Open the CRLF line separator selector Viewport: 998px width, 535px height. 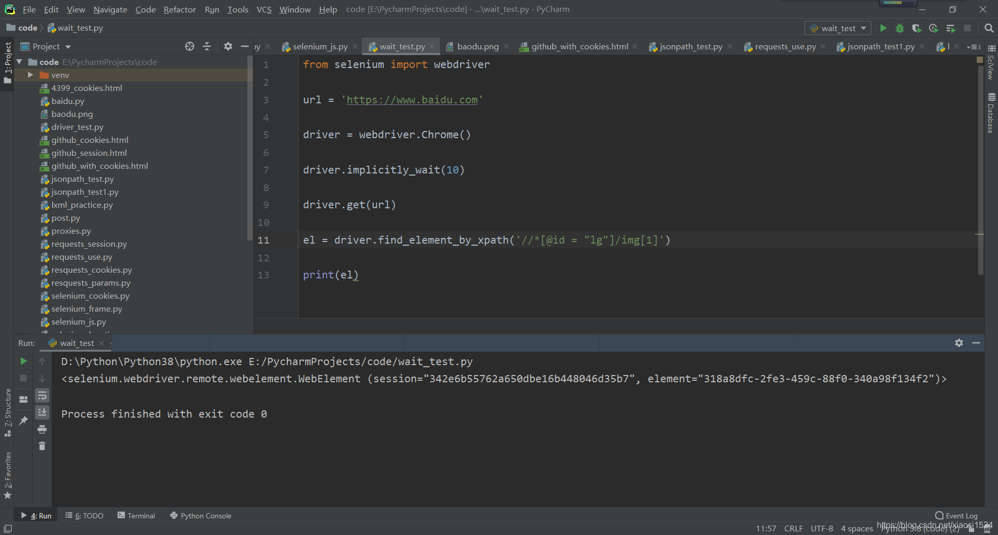(794, 528)
